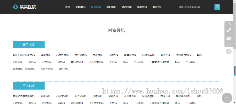Screen dimensions: 236x104
Task: Click the down chevron in side widget
Action: click(229, 44)
